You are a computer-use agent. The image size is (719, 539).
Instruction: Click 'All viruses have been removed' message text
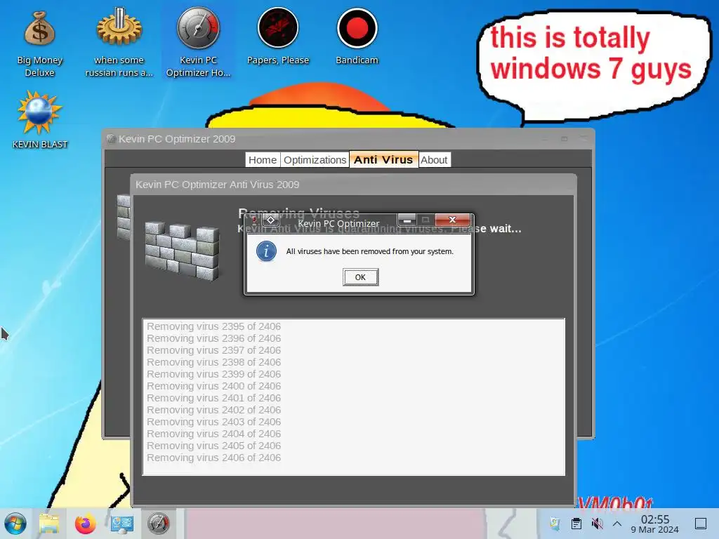pos(369,252)
